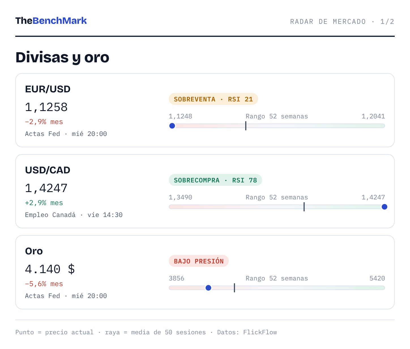The width and height of the screenshot is (410, 349).
Task: Click the USD/CAD 50-session average marker
Action: (304, 207)
